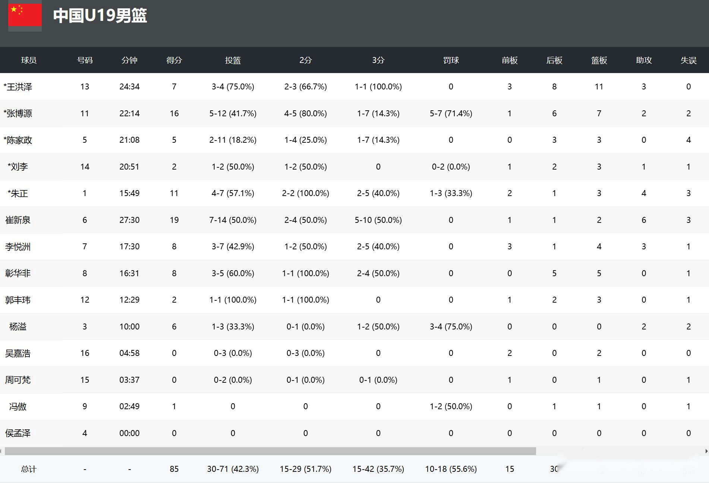Screen dimensions: 709x483
Task: Click the China flag icon
Action: click(x=25, y=15)
